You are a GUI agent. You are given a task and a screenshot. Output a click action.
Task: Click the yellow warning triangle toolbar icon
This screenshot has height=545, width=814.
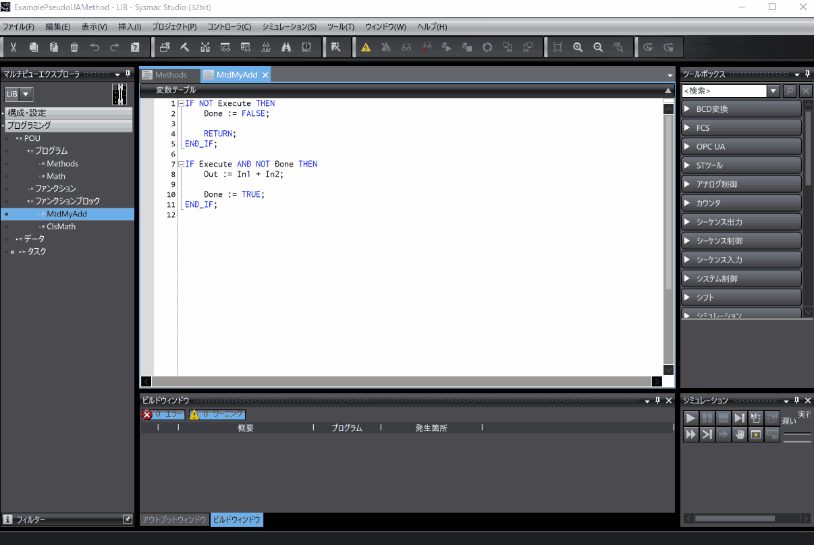click(366, 47)
